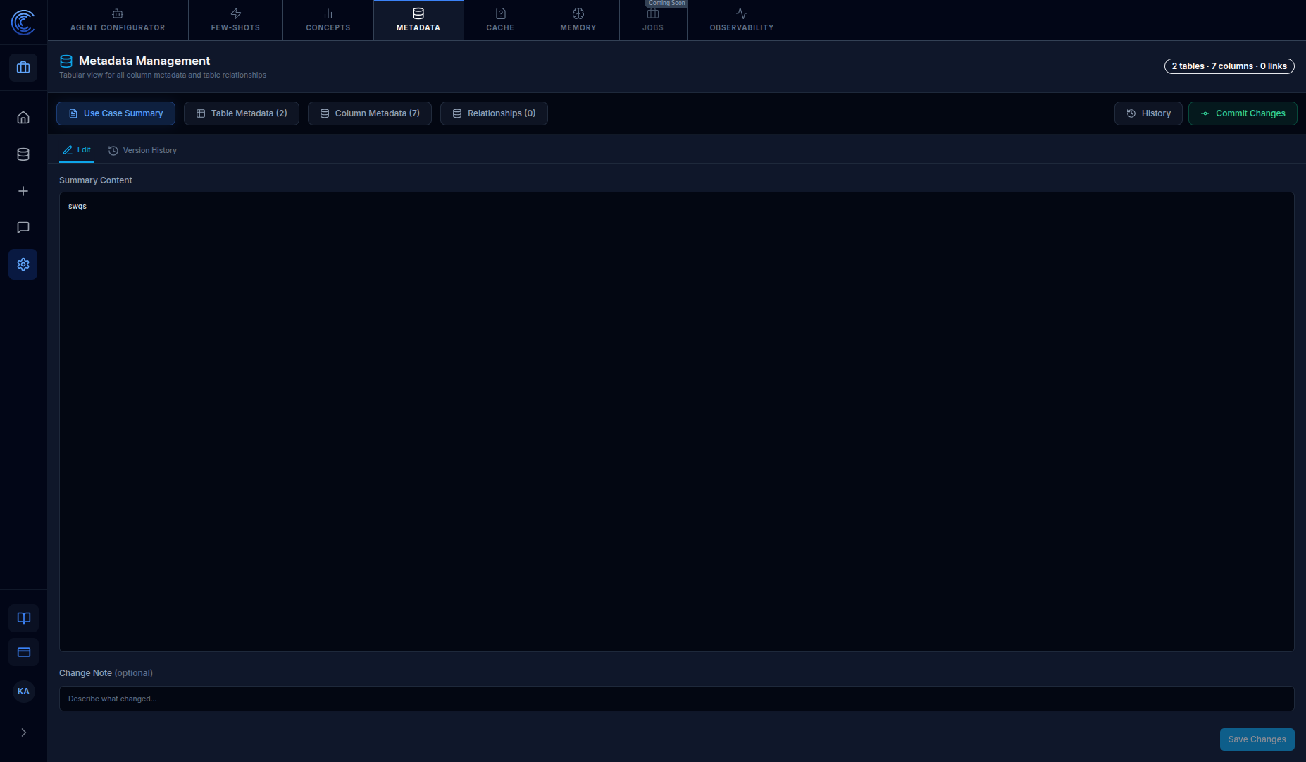Open the briefcase workspace icon in sidebar
This screenshot has height=762, width=1306.
[23, 68]
